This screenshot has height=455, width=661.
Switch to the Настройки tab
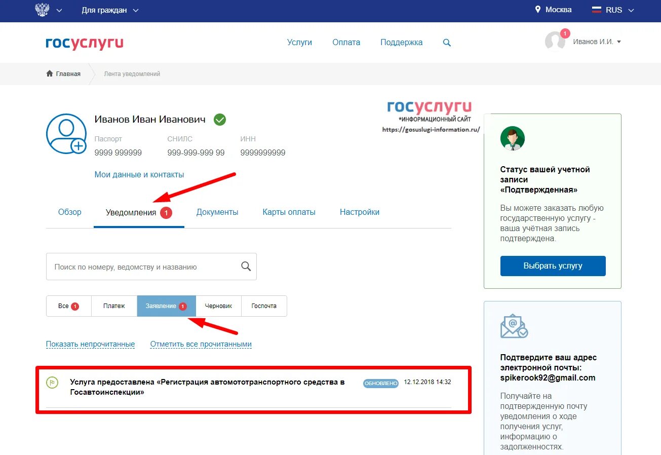360,212
